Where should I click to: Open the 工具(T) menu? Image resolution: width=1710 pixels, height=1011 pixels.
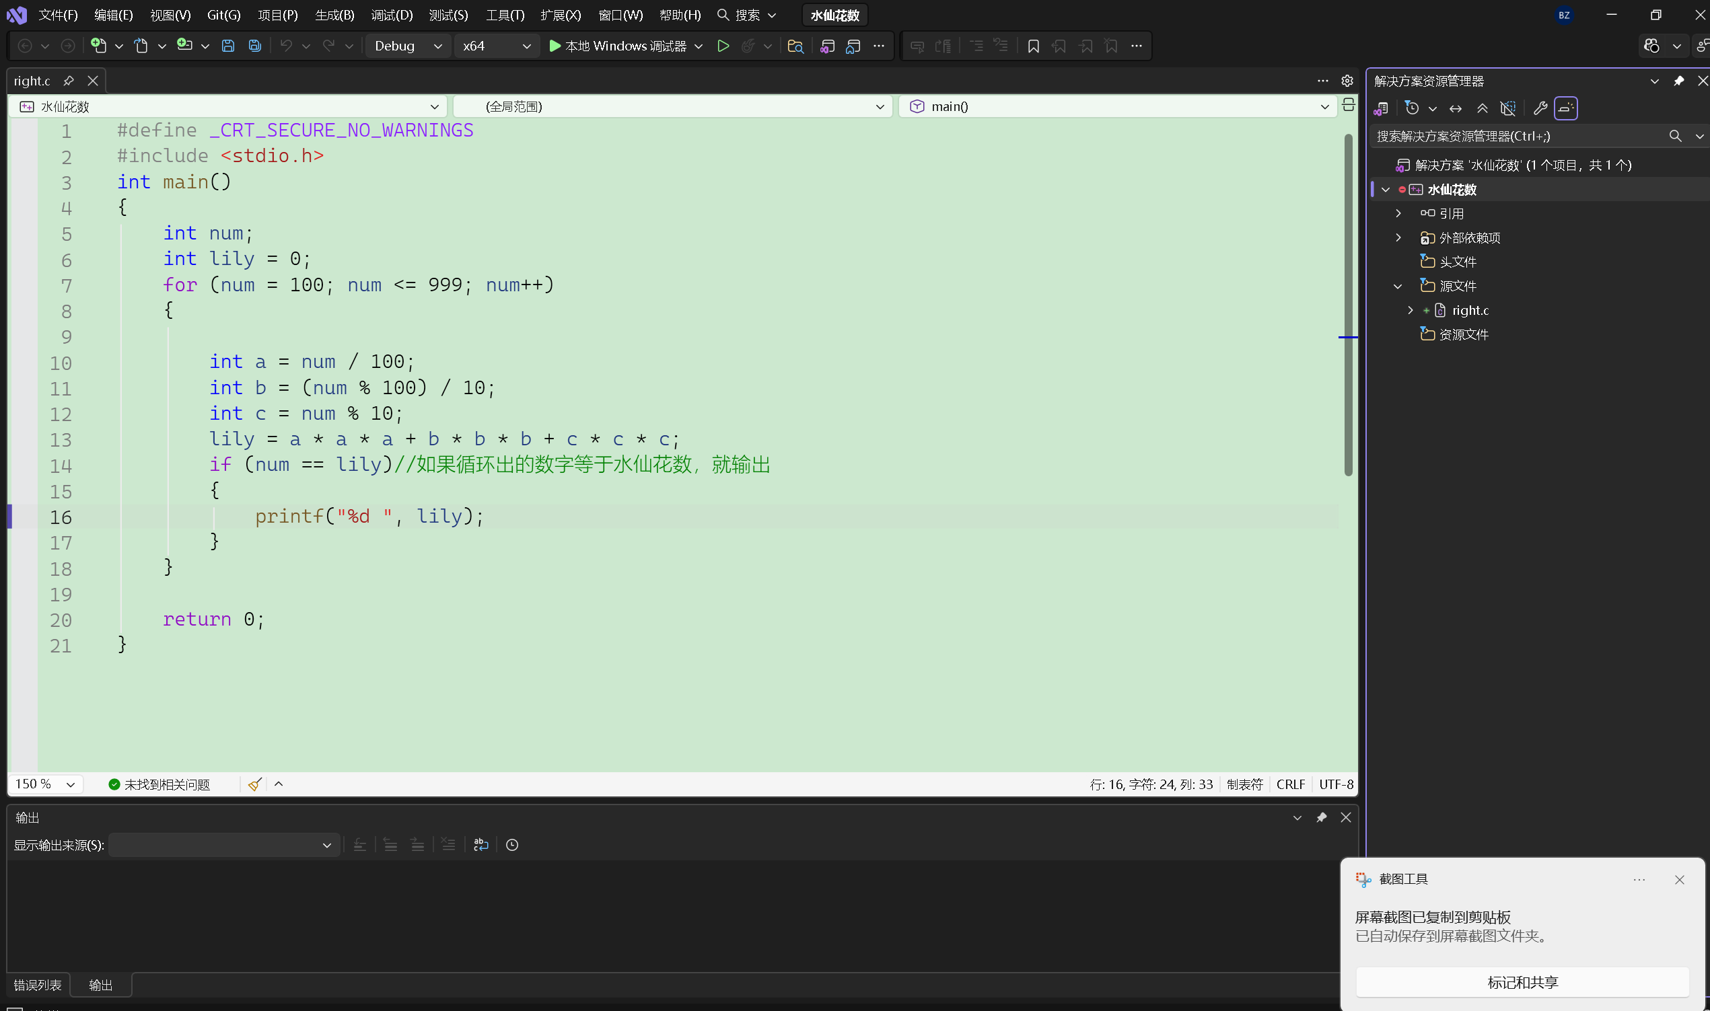pyautogui.click(x=505, y=15)
